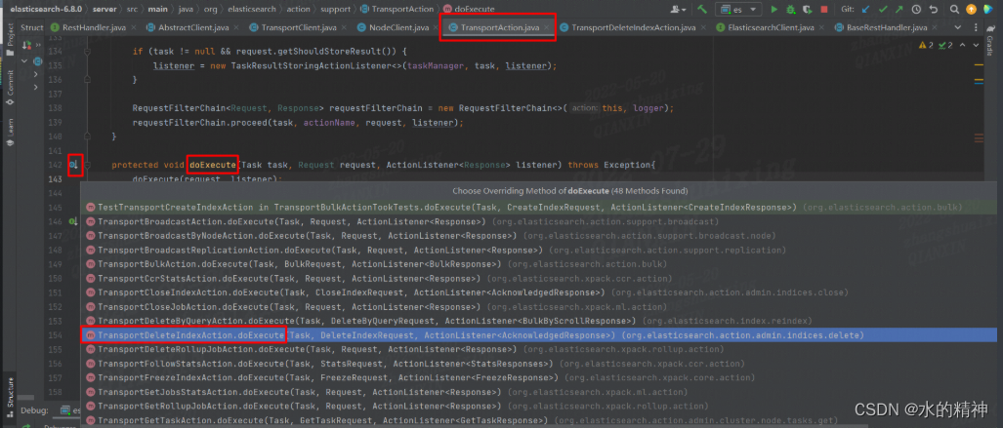Click the overriding-methods gutter icon on line 142
This screenshot has height=428, width=1003.
(74, 165)
